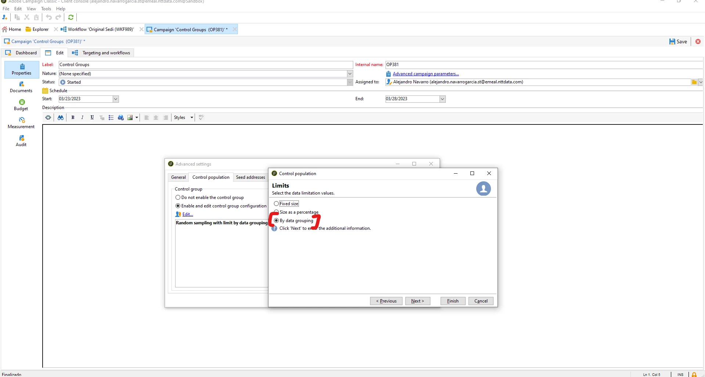Viewport: 705px width, 377px height.
Task: Open the Start date picker dropdown
Action: [x=116, y=99]
